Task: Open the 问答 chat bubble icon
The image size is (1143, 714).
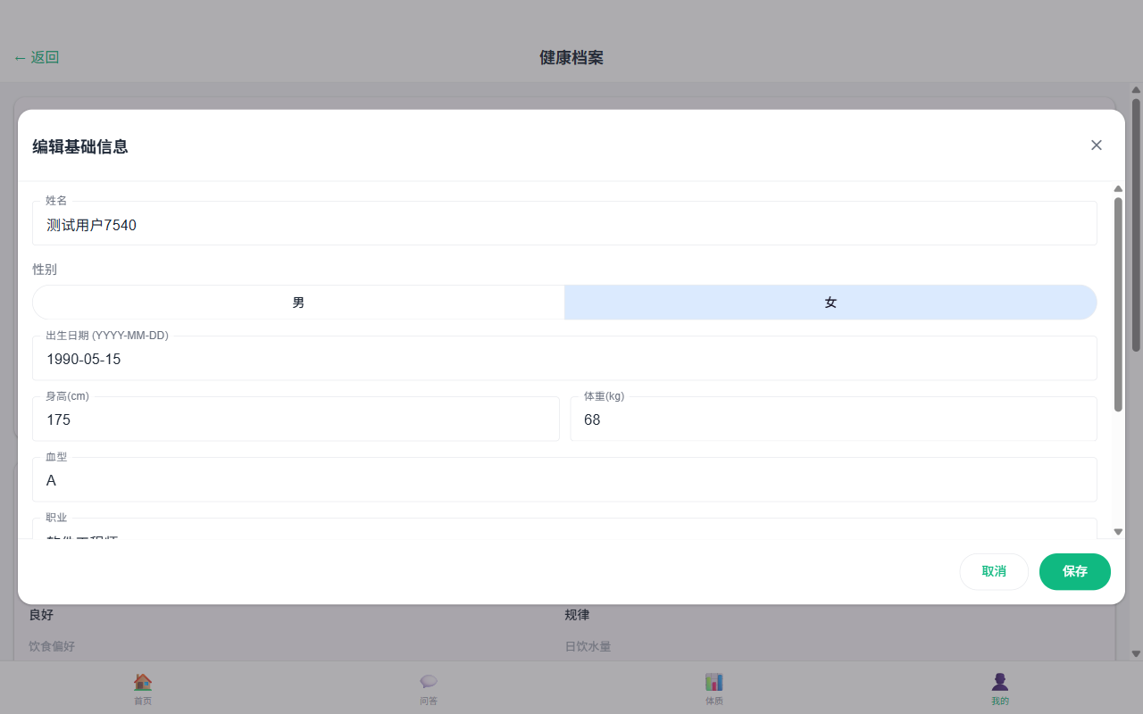Action: (429, 682)
